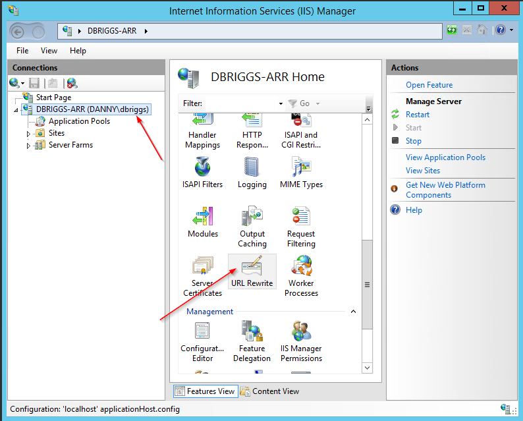Click the Delete Connection icon
The width and height of the screenshot is (523, 421).
72,83
